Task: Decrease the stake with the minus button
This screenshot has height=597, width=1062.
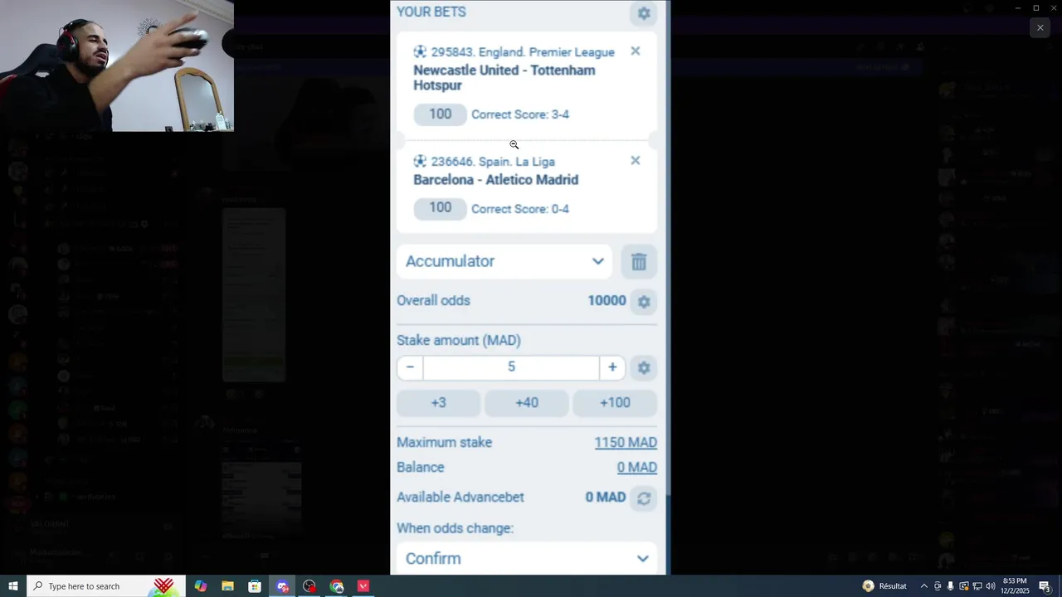Action: point(410,367)
